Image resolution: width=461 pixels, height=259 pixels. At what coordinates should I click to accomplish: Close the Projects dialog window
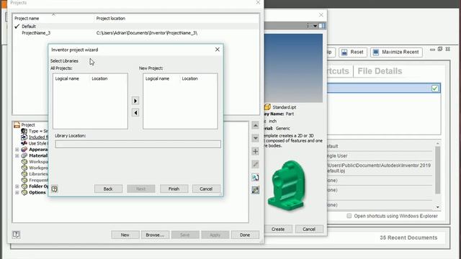(258, 2)
